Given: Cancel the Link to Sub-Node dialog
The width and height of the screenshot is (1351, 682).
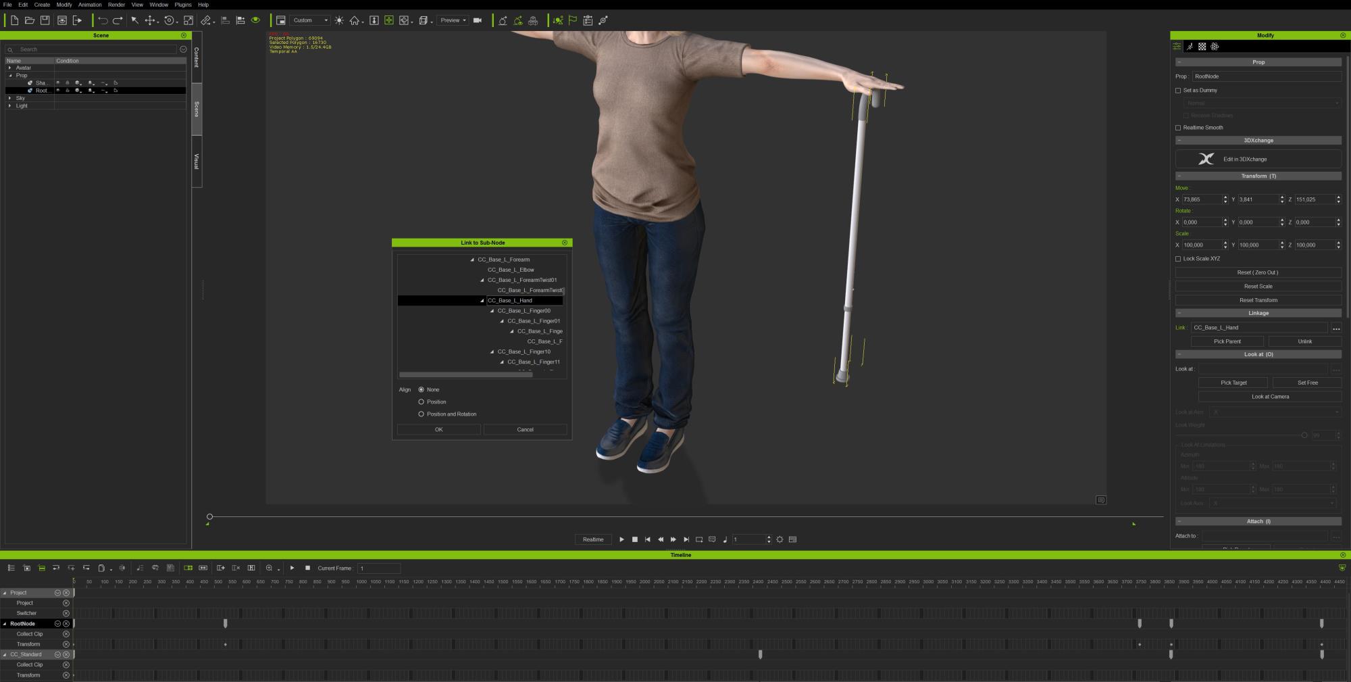Looking at the screenshot, I should click(526, 430).
